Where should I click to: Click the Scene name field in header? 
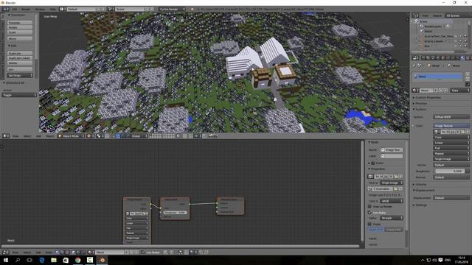pyautogui.click(x=130, y=10)
